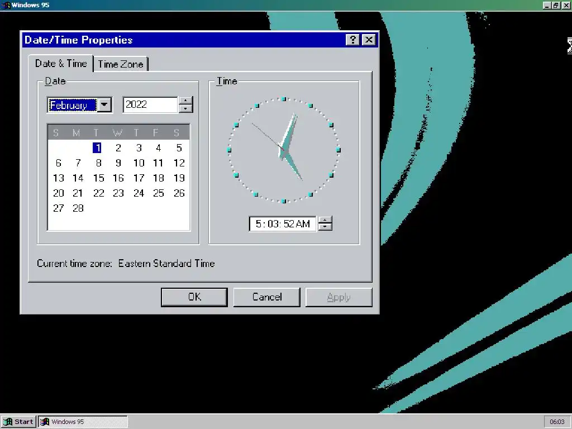Select day 5 in the calendar

pos(179,147)
